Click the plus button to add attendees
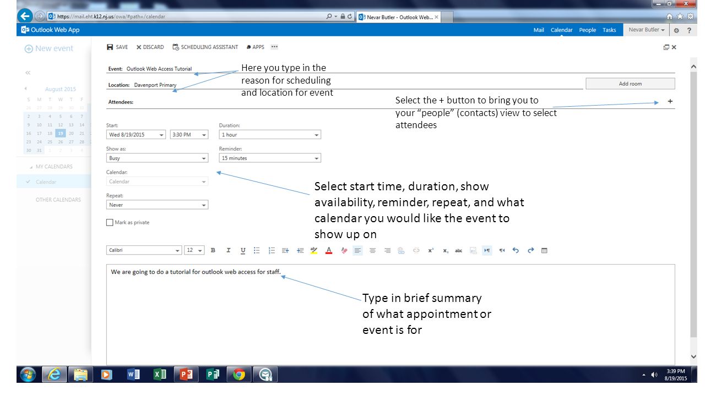 (x=670, y=101)
